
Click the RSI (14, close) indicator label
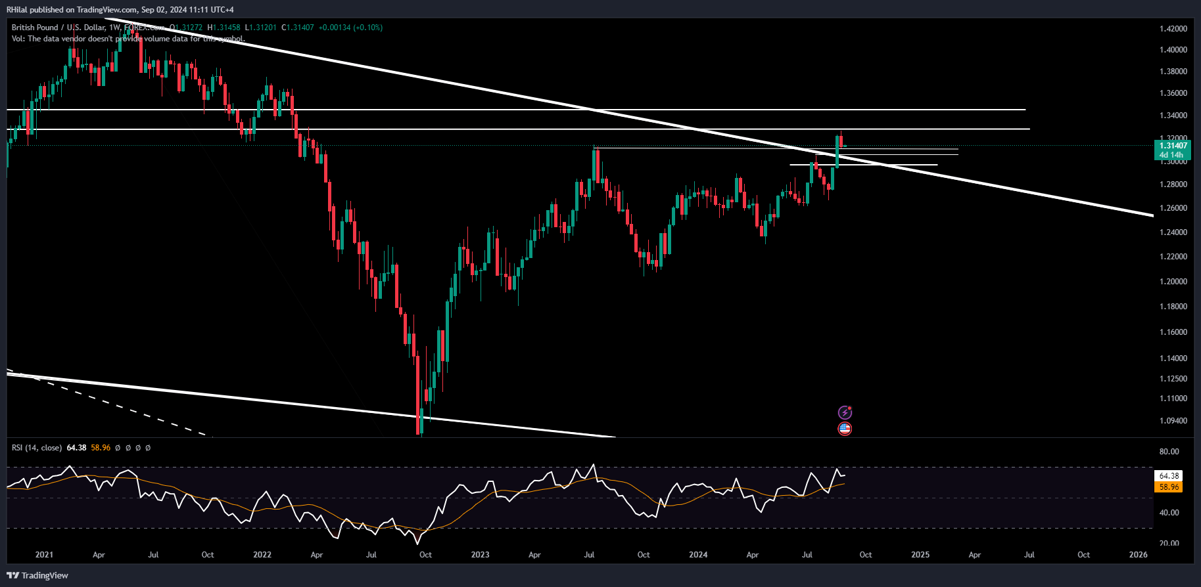(37, 448)
